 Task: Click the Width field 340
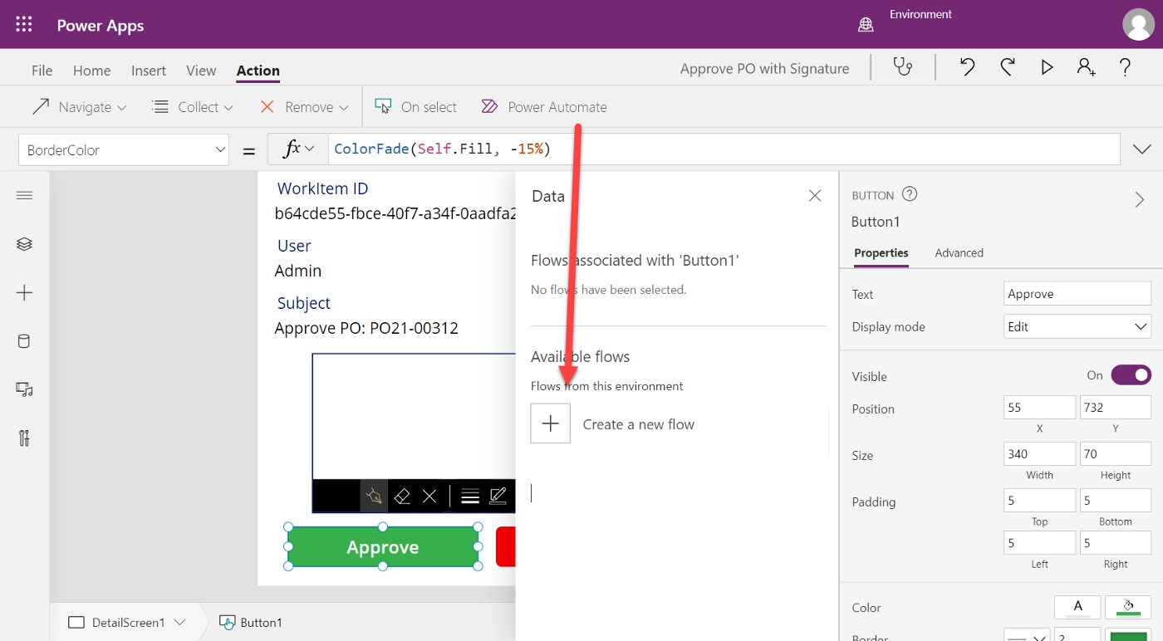tap(1039, 454)
